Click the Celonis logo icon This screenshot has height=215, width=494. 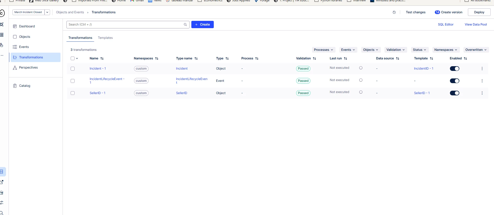click(2, 13)
